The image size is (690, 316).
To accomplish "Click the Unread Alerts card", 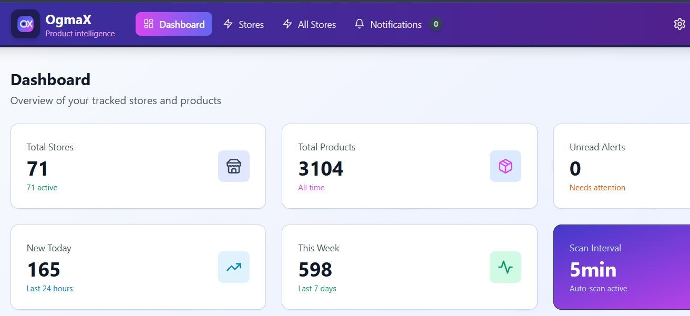I will pos(621,166).
